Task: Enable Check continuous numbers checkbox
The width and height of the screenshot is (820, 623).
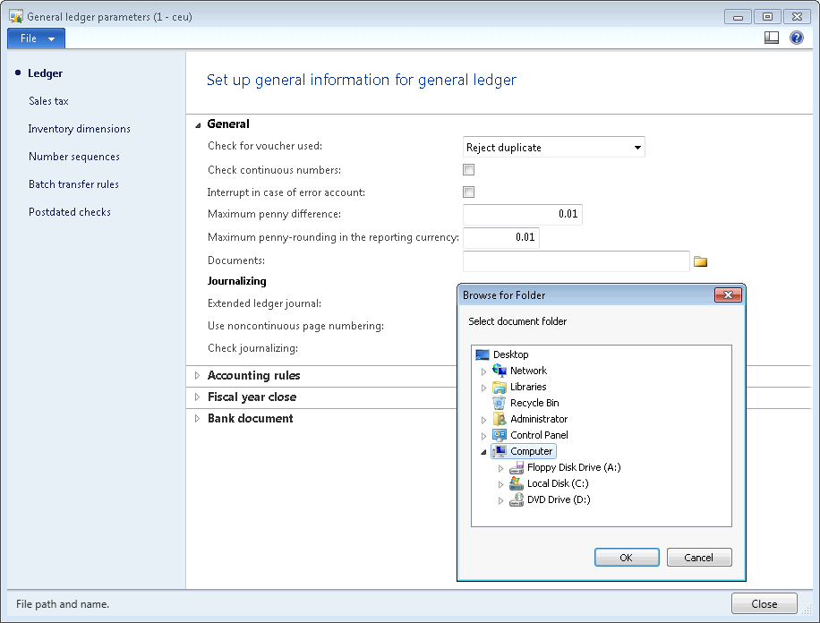Action: click(x=468, y=170)
